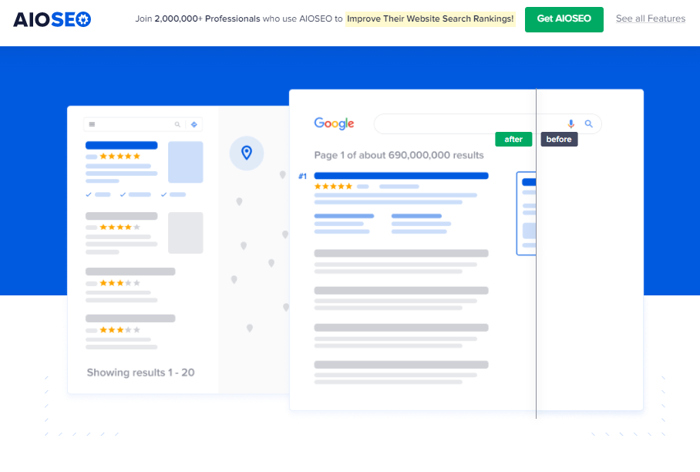Click the before/after comparison slider divider
The width and height of the screenshot is (700, 472).
536,255
